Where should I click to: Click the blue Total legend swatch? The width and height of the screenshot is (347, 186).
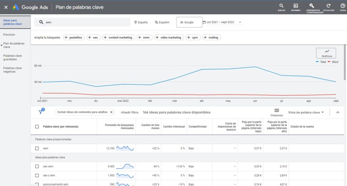(317, 62)
